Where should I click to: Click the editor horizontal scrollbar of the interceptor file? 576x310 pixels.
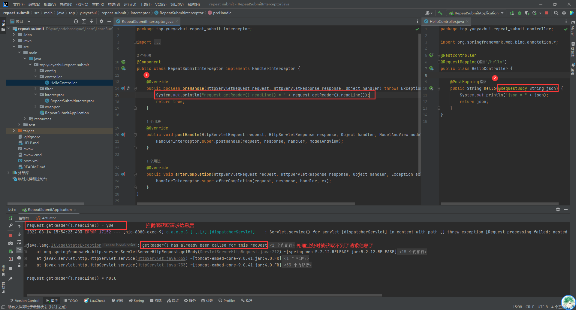coord(246,204)
